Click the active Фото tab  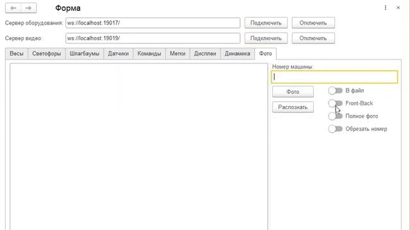click(x=265, y=54)
